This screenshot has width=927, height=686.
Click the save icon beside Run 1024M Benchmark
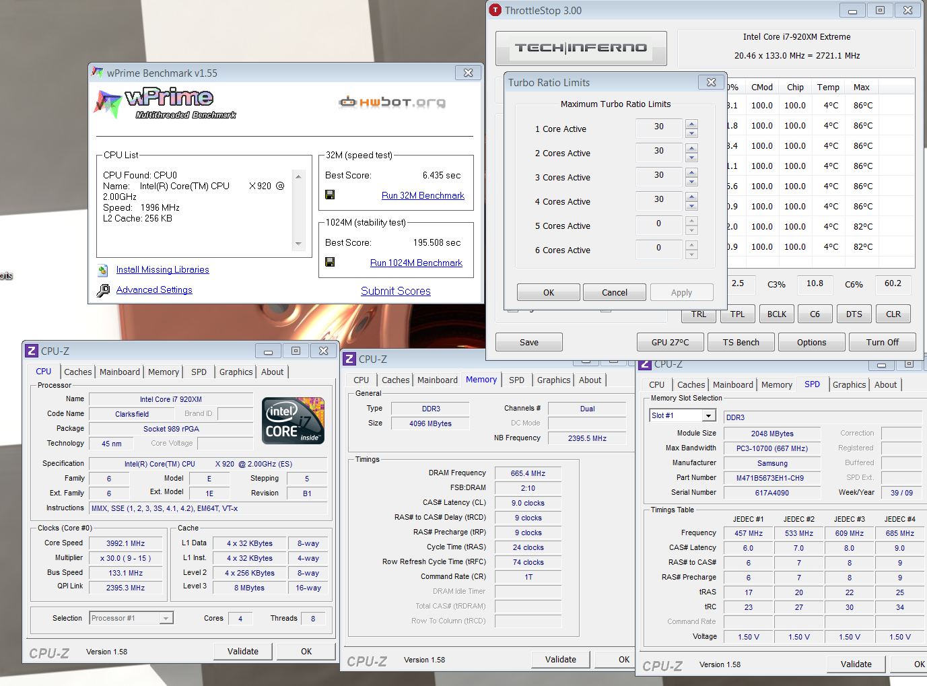pos(330,262)
